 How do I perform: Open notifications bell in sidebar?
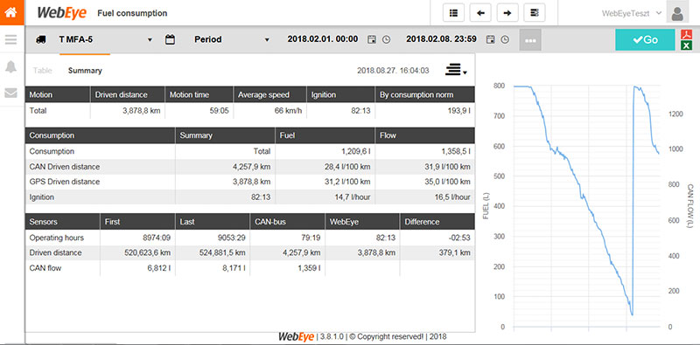pos(11,67)
